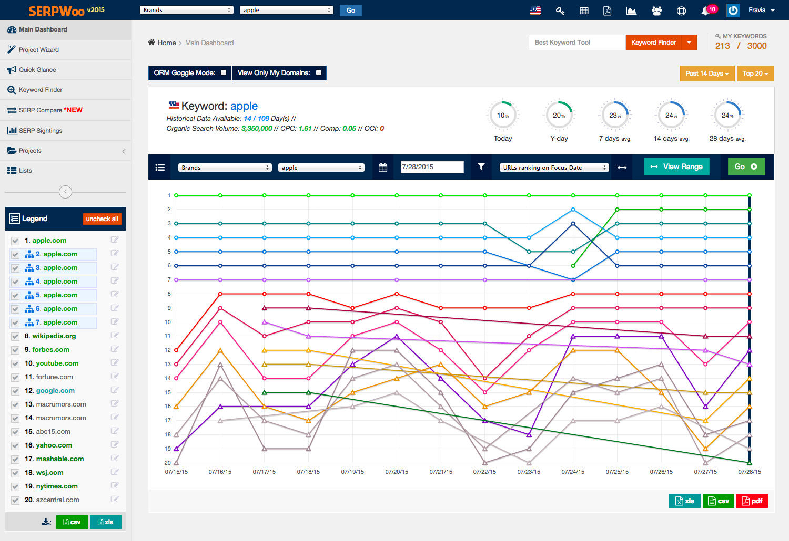789x541 pixels.
Task: Click the top bar blue Go button
Action: click(351, 10)
